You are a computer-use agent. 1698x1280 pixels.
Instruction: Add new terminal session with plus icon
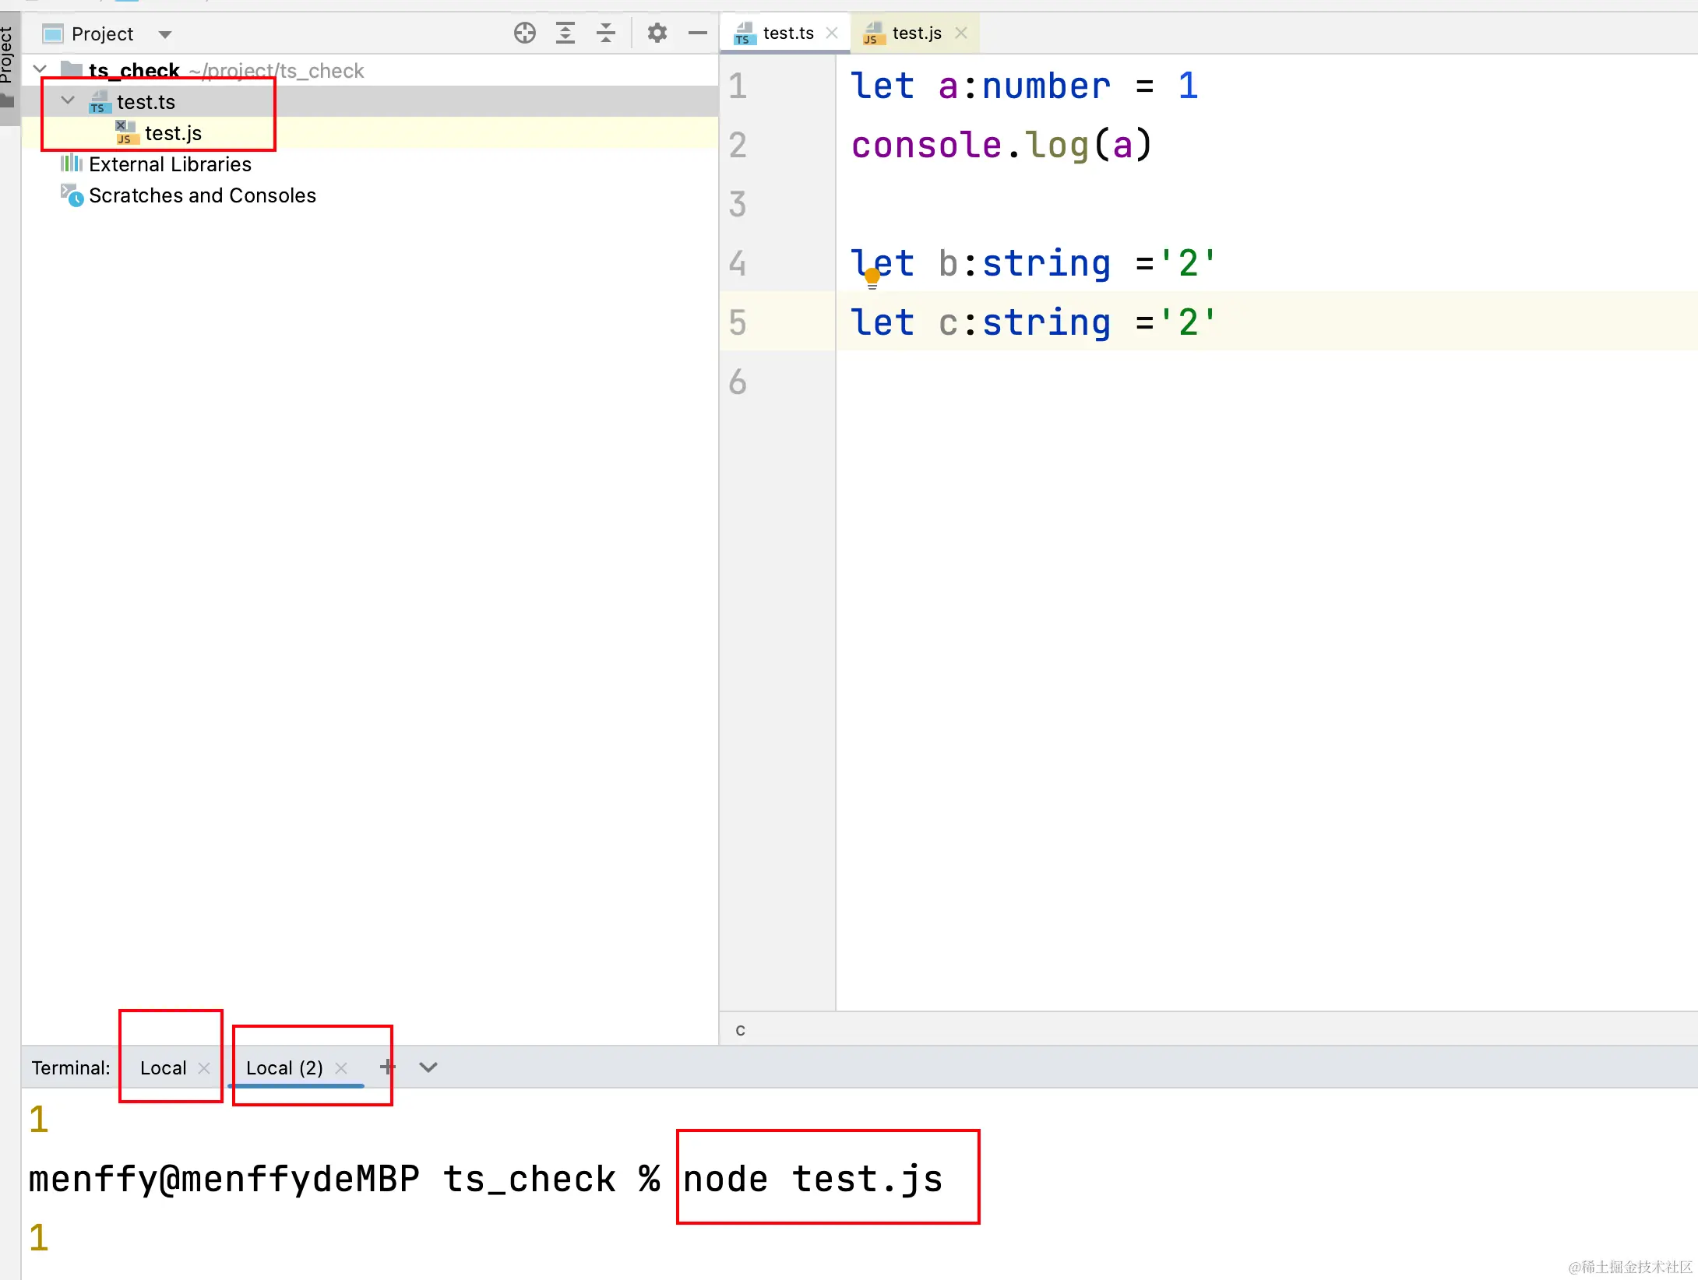387,1067
